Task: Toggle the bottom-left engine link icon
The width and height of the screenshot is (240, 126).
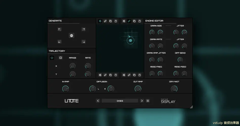Action: (x=105, y=75)
